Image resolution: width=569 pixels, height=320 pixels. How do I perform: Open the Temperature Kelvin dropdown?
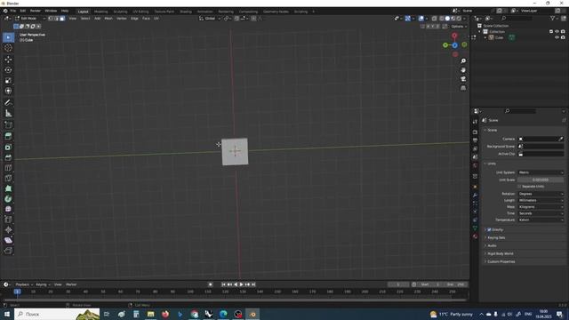coord(541,220)
